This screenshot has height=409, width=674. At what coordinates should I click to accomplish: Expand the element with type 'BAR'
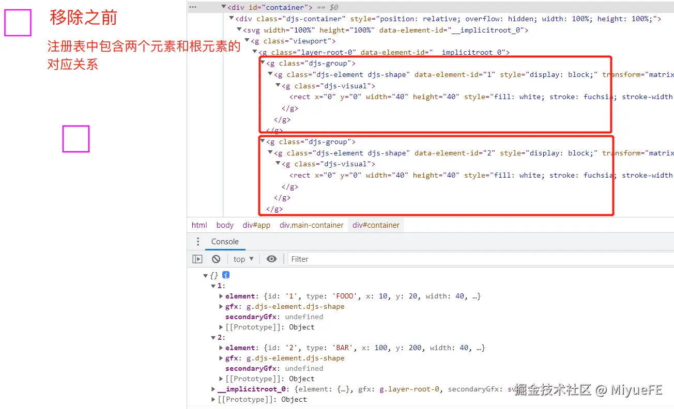(221, 348)
